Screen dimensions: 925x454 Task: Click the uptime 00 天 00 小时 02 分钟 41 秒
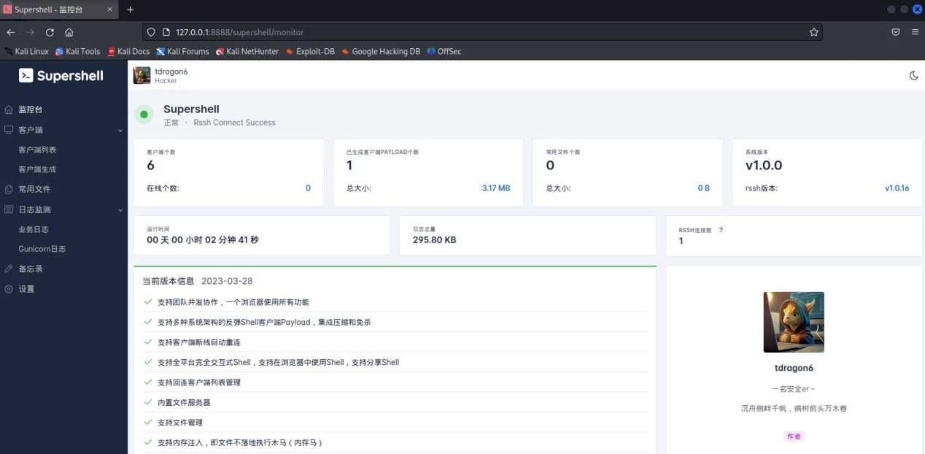(203, 239)
